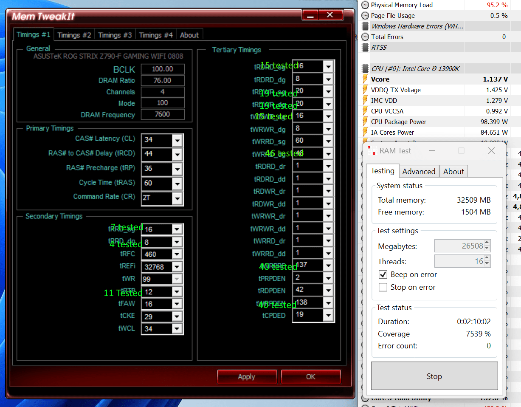Click the Vcore lightning bolt icon
The width and height of the screenshot is (521, 407).
tap(365, 79)
